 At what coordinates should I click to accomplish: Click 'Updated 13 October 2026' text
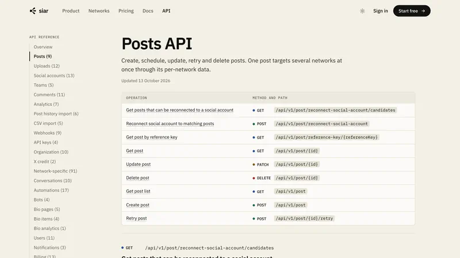point(146,81)
